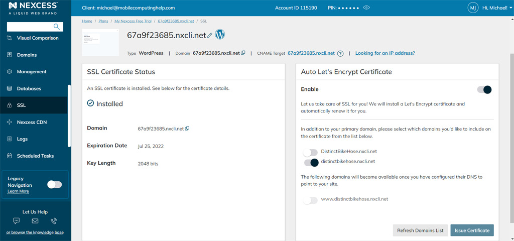Screen dimensions: 514x241
Task: Click Home in breadcrumb
Action: 87,21
